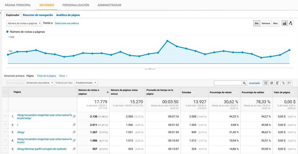This screenshot has height=154, width=298.
Task: Open the Predeterminado sort type dropdown
Action: (86, 83)
